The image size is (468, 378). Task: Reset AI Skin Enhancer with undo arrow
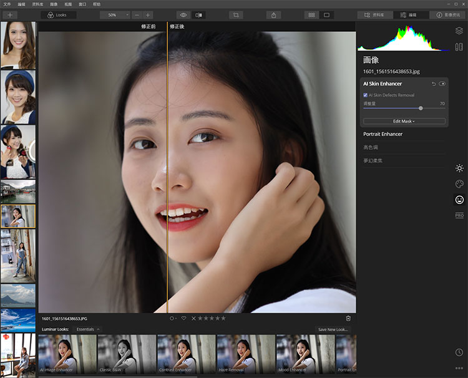[434, 84]
